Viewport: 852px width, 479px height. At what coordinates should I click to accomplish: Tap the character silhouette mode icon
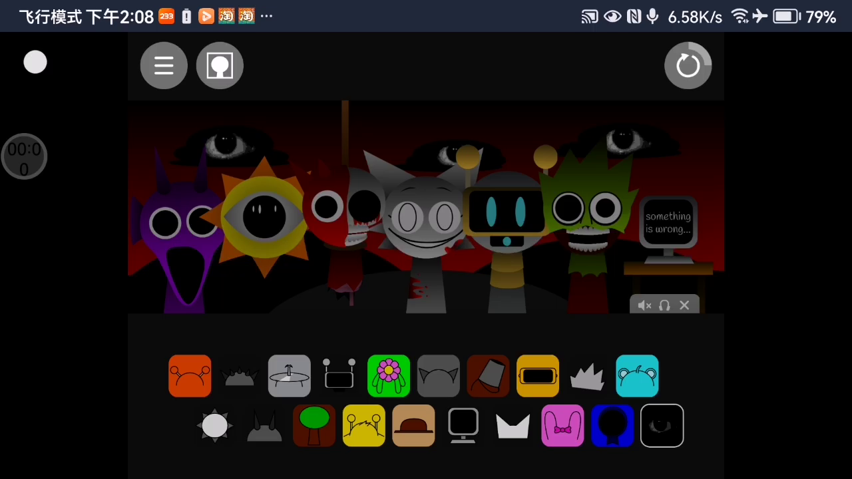pyautogui.click(x=220, y=65)
